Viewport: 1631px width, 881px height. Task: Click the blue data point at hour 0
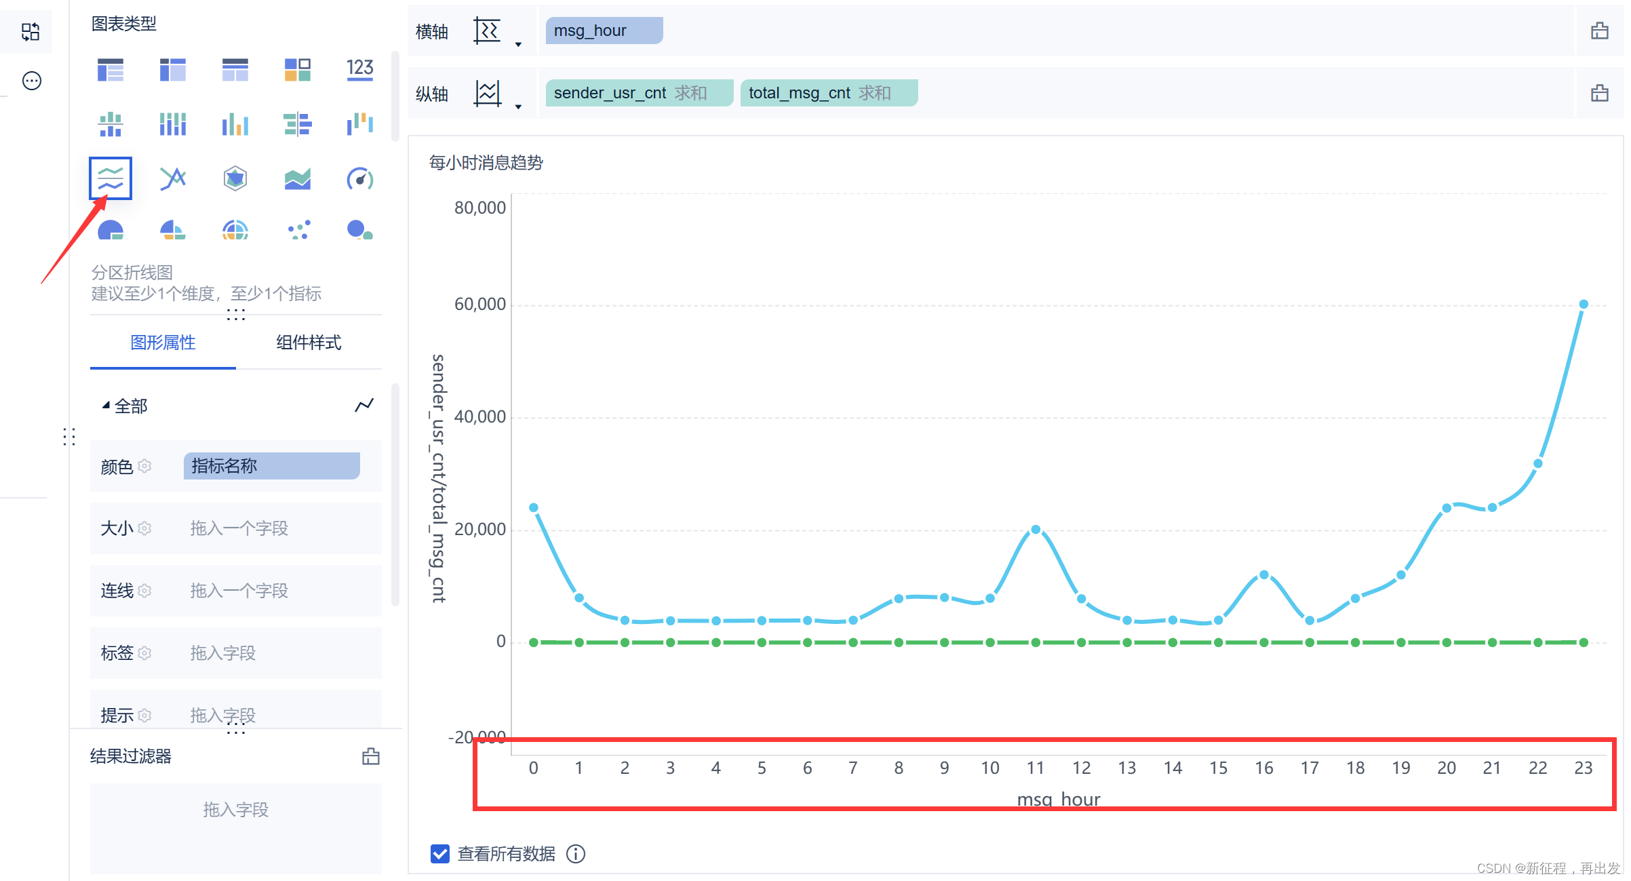pos(534,508)
